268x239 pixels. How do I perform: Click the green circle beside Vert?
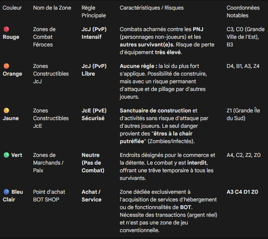pos(6,155)
